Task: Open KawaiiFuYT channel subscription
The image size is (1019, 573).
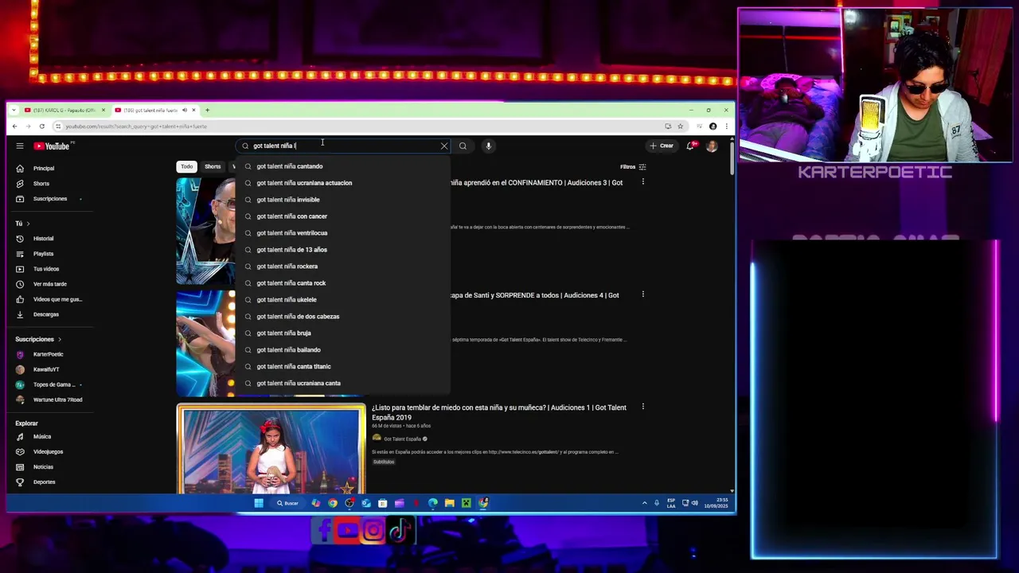Action: click(48, 369)
